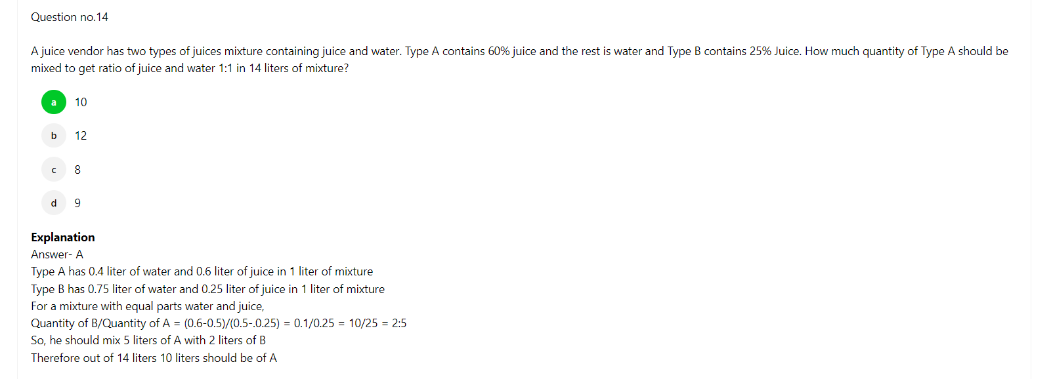Click the question line starting A juice vendor
The image size is (1053, 379).
click(x=520, y=51)
